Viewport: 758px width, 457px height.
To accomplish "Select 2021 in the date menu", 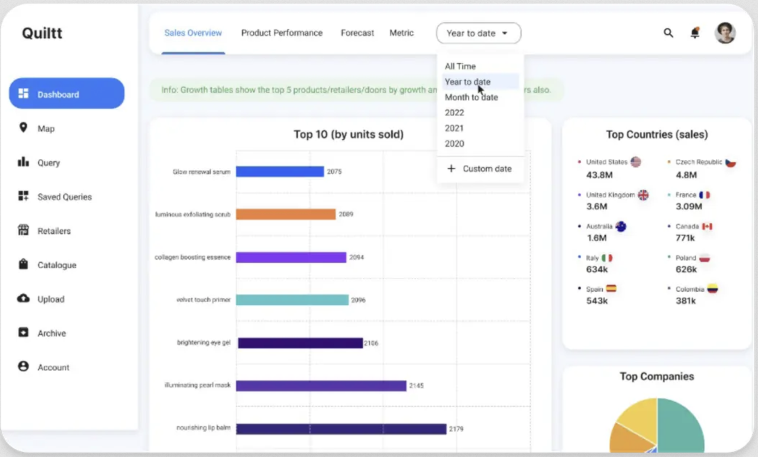I will point(454,128).
